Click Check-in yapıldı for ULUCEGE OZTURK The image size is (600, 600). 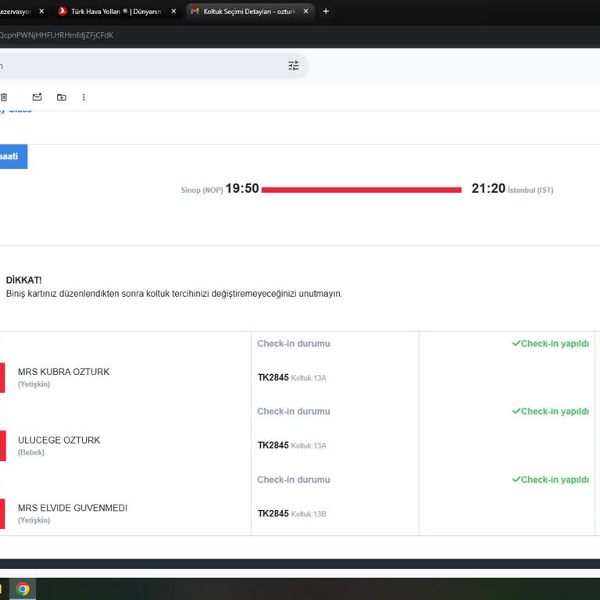[x=550, y=412]
